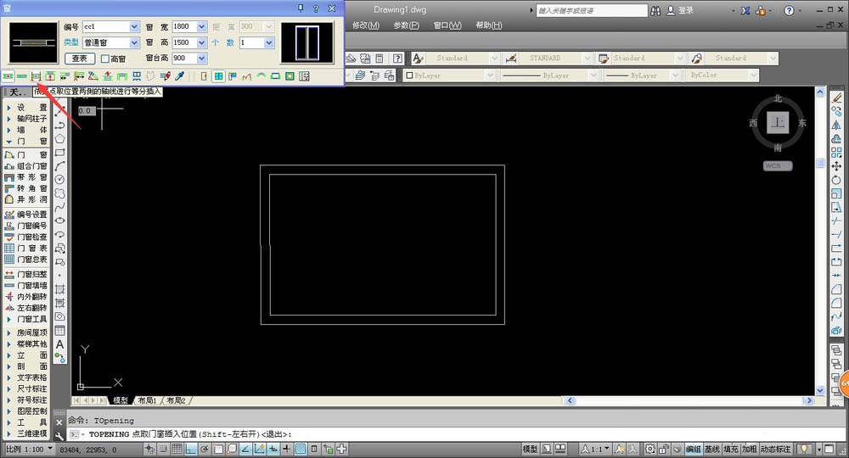Open the 修改(M) menu
Screen dimensions: 849x458
(365, 25)
